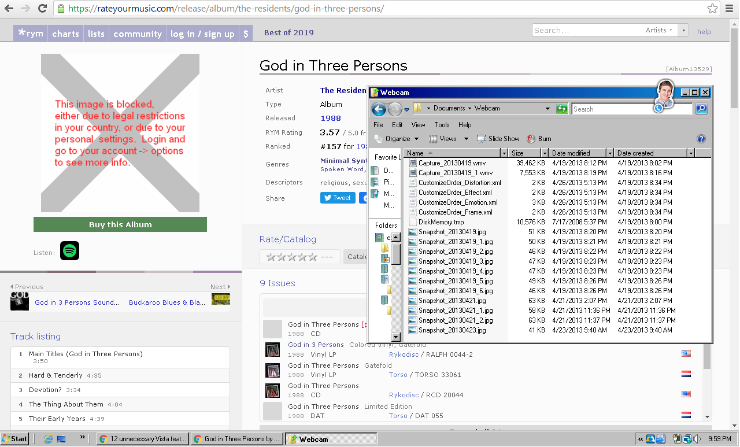Click the green refresh button in Explorer

coord(562,109)
